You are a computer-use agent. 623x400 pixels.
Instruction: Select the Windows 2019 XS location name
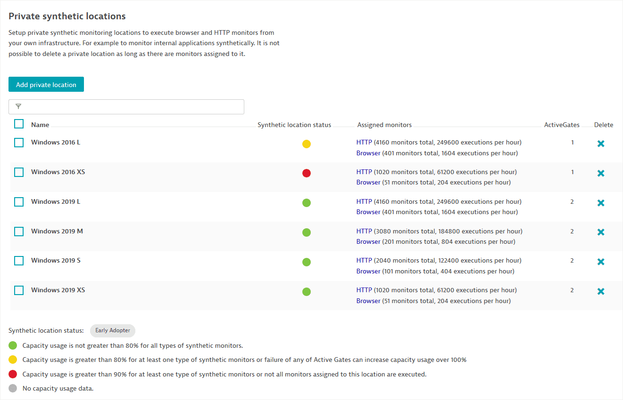58,290
